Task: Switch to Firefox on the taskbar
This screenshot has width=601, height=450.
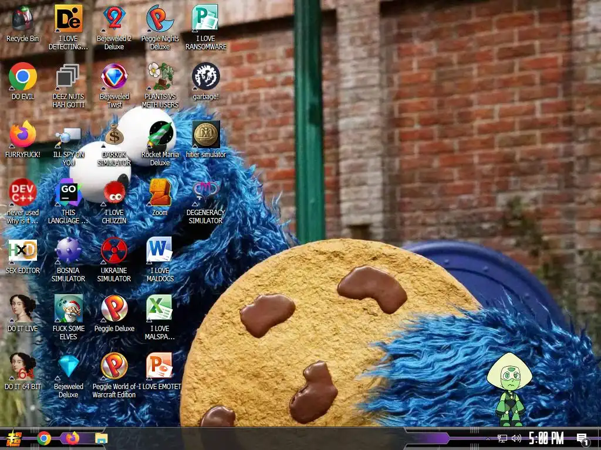Action: [72, 438]
